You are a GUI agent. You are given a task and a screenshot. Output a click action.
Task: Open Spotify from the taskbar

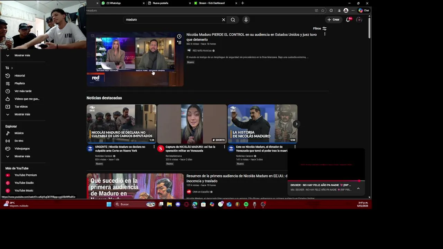(246, 204)
